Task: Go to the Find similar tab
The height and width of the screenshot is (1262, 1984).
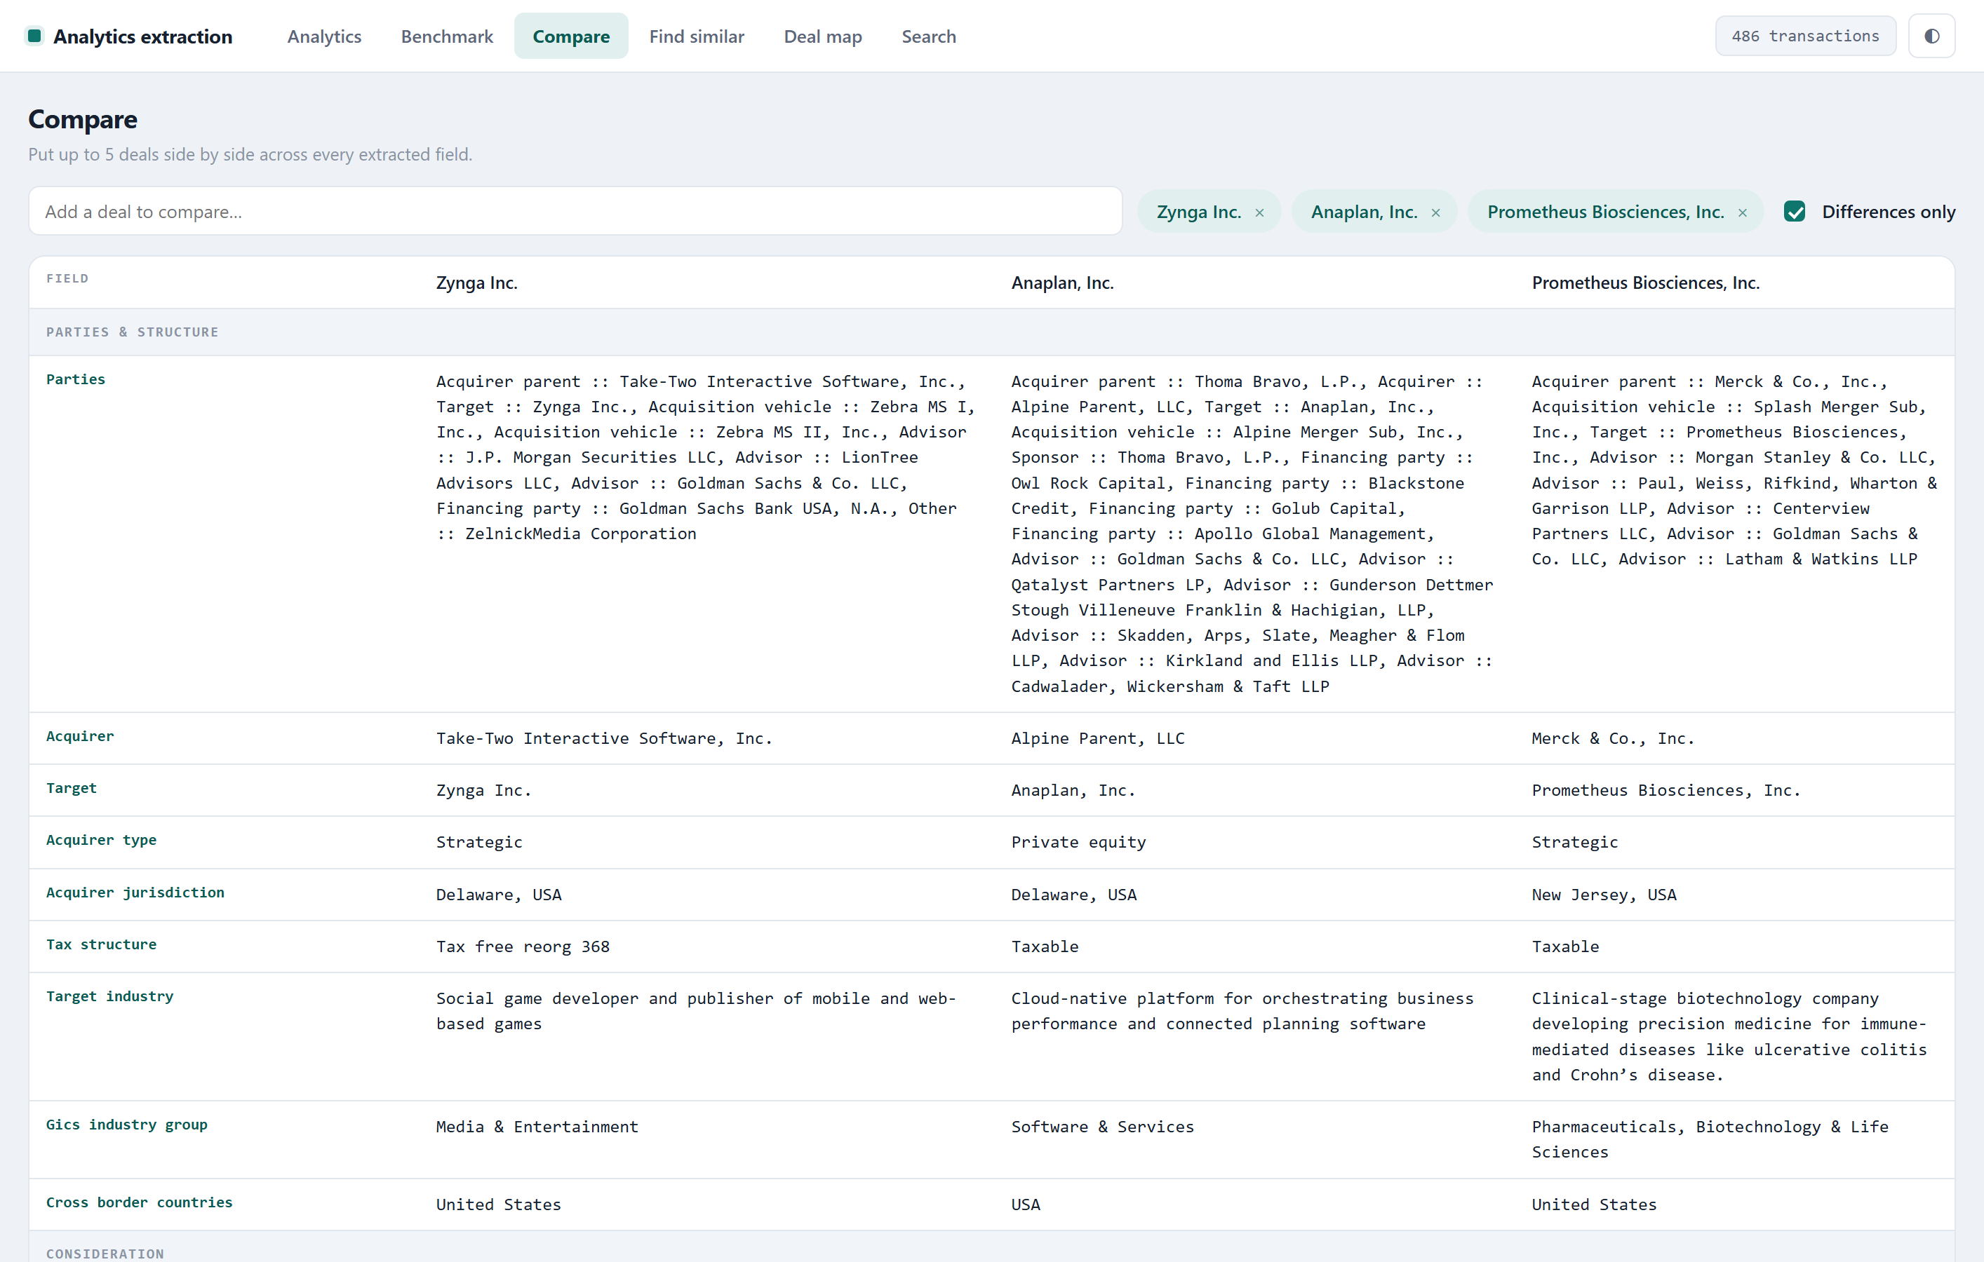Action: (x=696, y=36)
